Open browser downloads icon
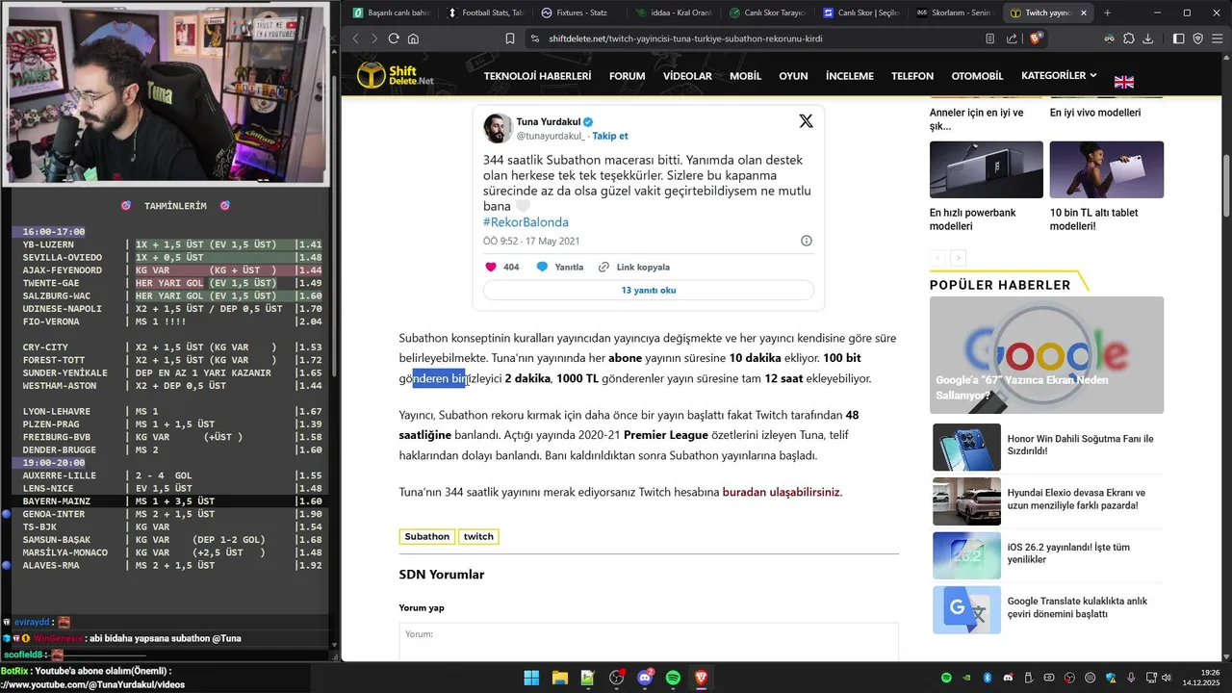The image size is (1232, 693). [1147, 38]
